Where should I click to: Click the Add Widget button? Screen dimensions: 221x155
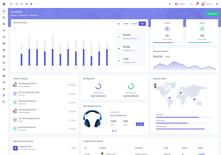pos(212,14)
